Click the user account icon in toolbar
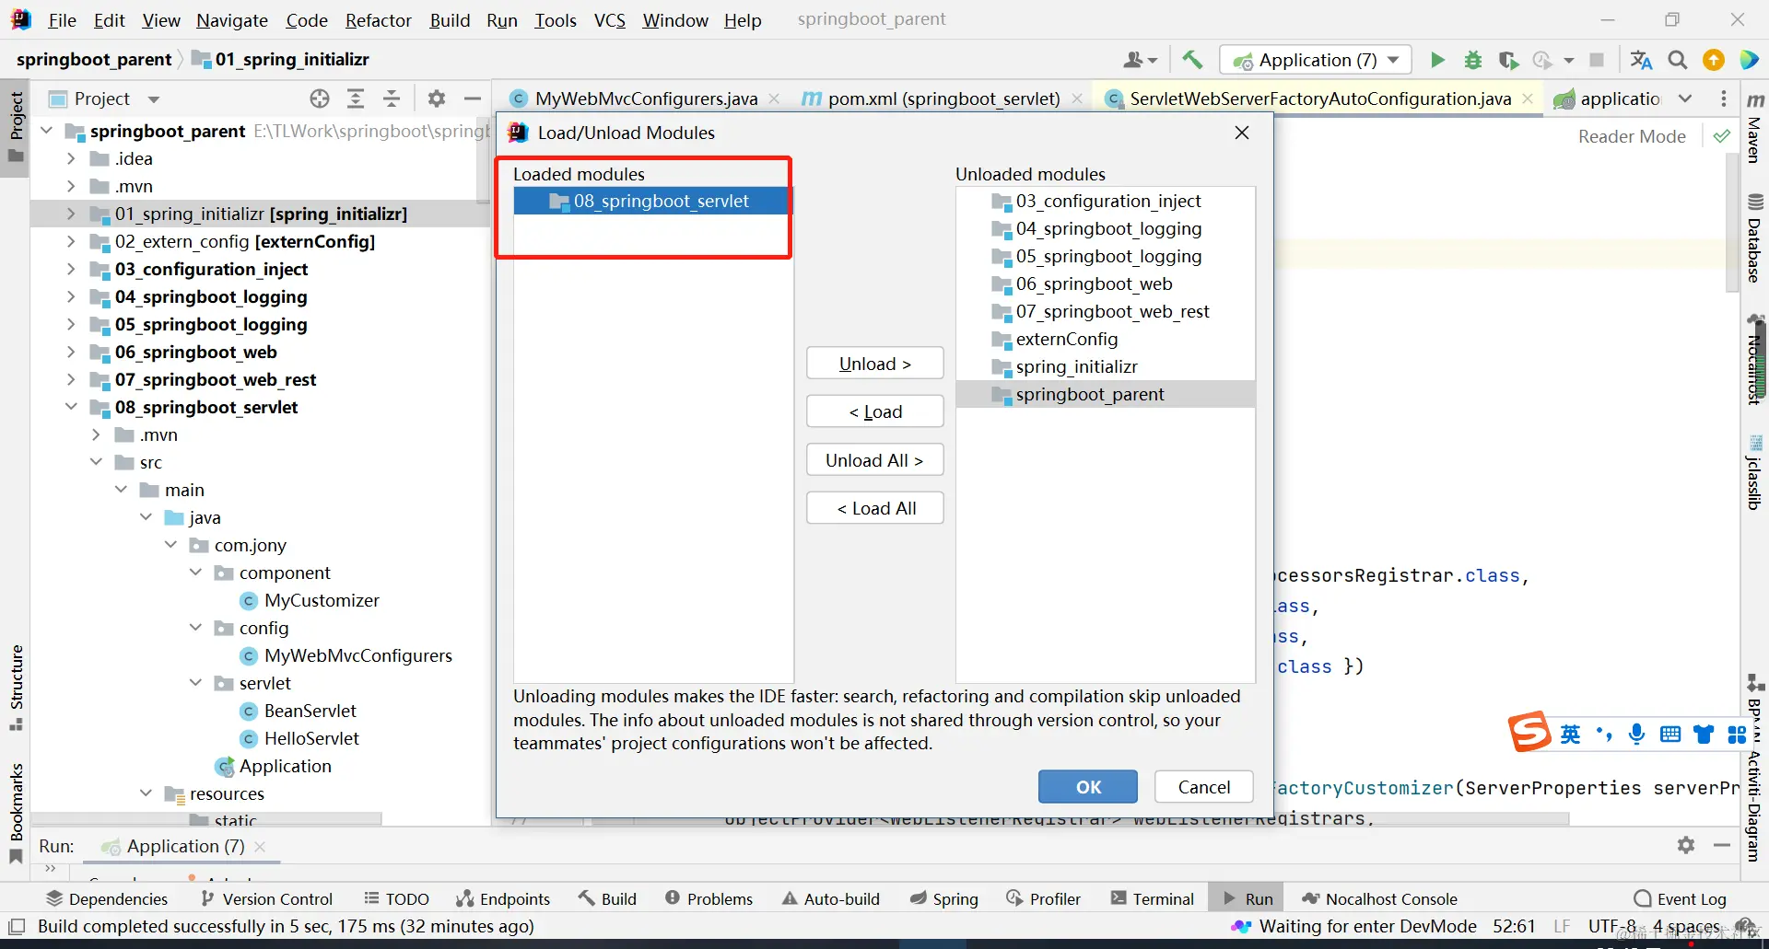1769x949 pixels. tap(1140, 60)
